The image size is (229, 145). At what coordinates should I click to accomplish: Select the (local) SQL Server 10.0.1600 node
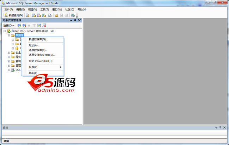pyautogui.click(x=33, y=31)
